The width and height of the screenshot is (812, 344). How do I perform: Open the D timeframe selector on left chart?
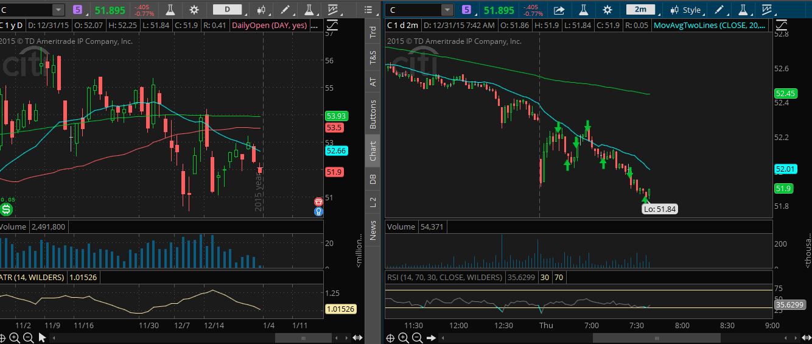[228, 10]
